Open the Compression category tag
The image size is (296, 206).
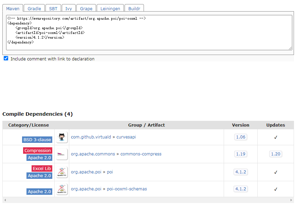[38, 150]
